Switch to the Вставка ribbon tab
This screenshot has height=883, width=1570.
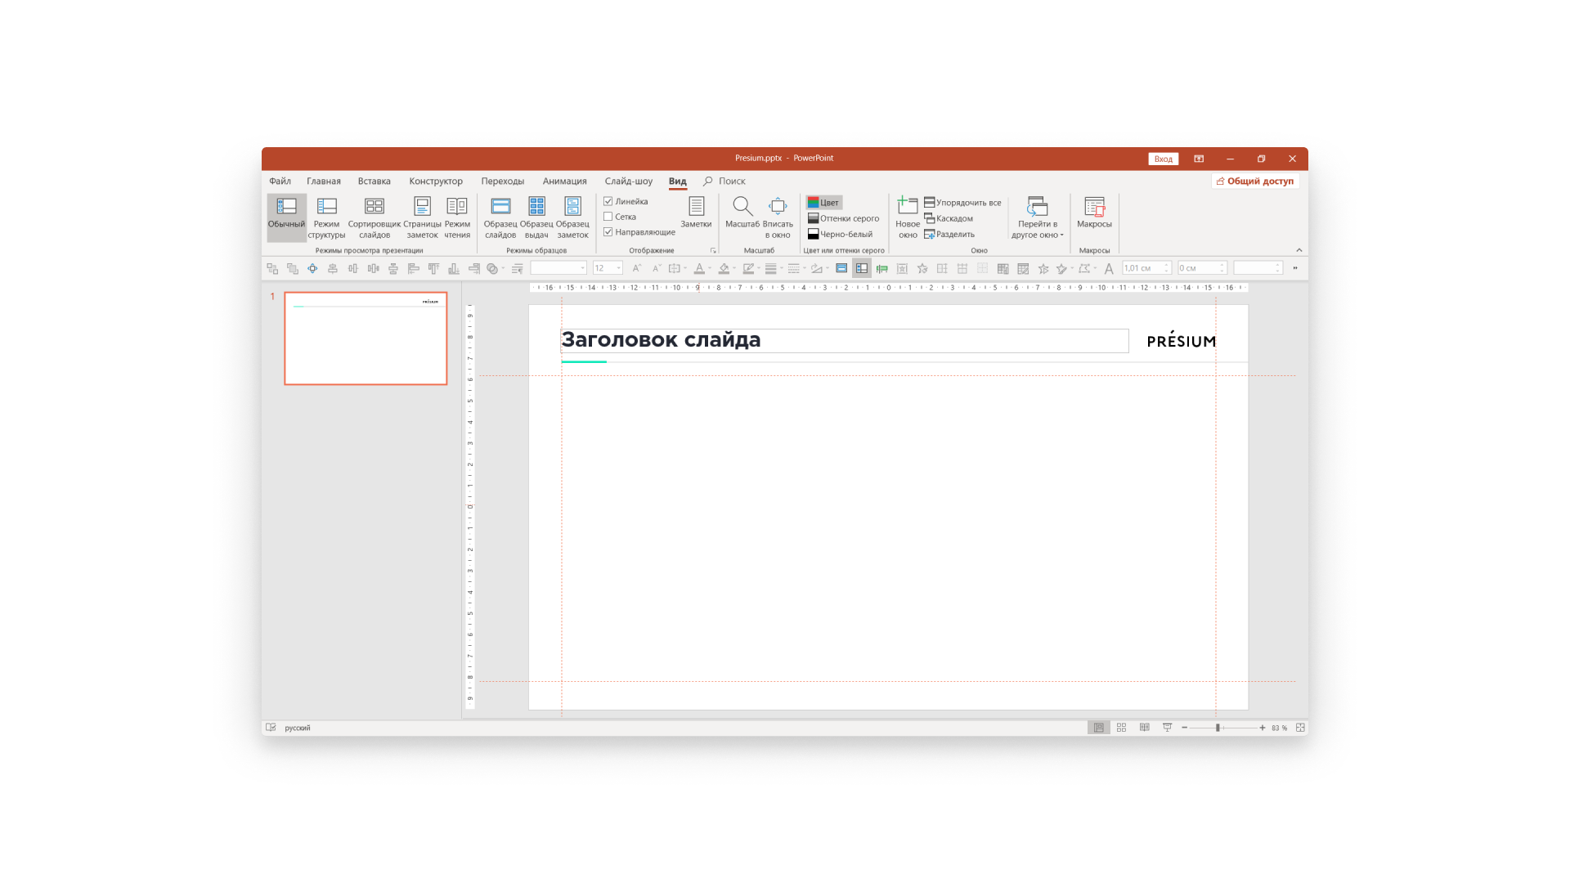374,182
